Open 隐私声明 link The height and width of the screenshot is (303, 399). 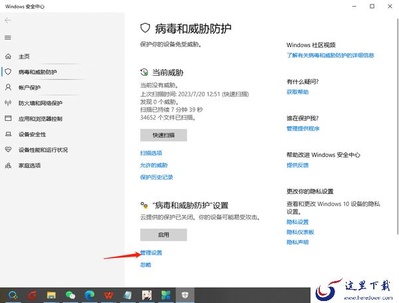click(x=297, y=242)
